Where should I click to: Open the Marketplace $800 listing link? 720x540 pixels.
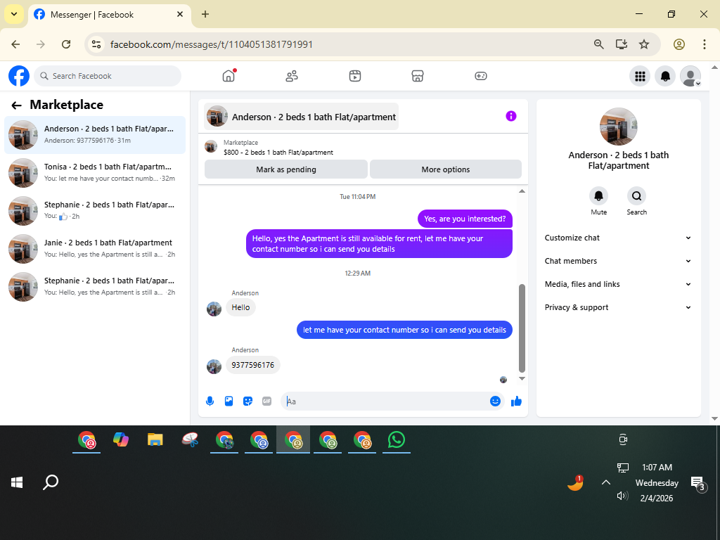point(278,152)
